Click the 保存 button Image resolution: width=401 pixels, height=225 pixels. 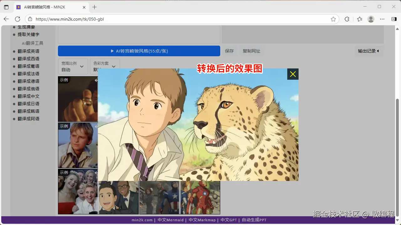[229, 51]
